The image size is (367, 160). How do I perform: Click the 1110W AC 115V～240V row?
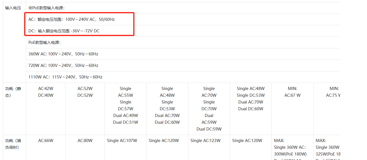tap(65, 77)
